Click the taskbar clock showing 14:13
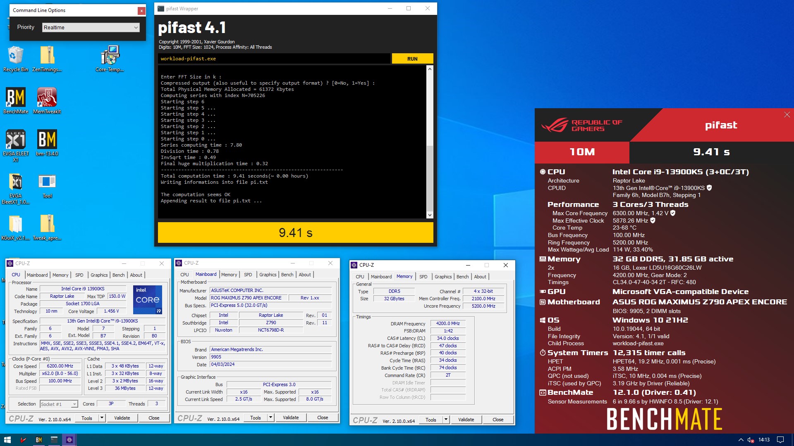Viewport: 794px width, 446px height. tap(764, 440)
